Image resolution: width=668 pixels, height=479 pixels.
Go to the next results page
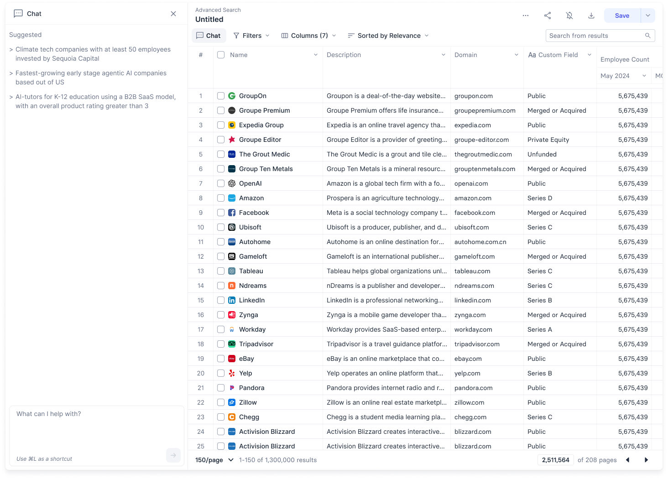pyautogui.click(x=646, y=460)
